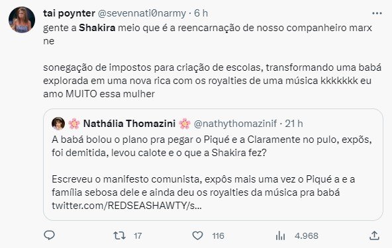Retweet this post via the arrows icon
Image resolution: width=392 pixels, height=248 pixels.
coord(119,235)
